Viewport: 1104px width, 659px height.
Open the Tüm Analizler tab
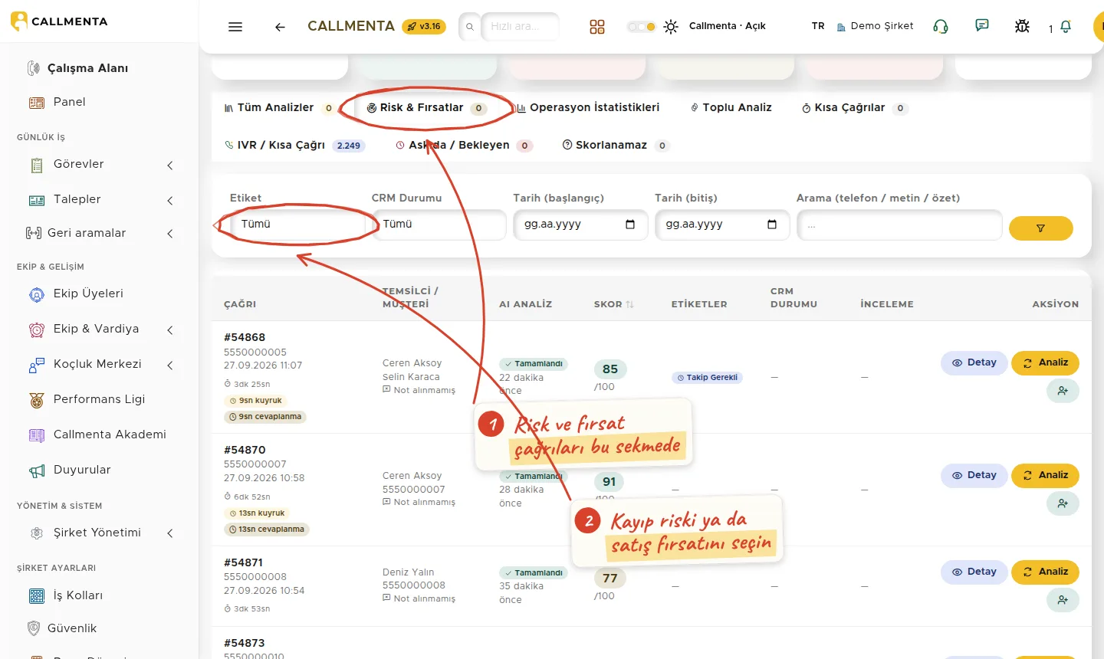point(279,108)
